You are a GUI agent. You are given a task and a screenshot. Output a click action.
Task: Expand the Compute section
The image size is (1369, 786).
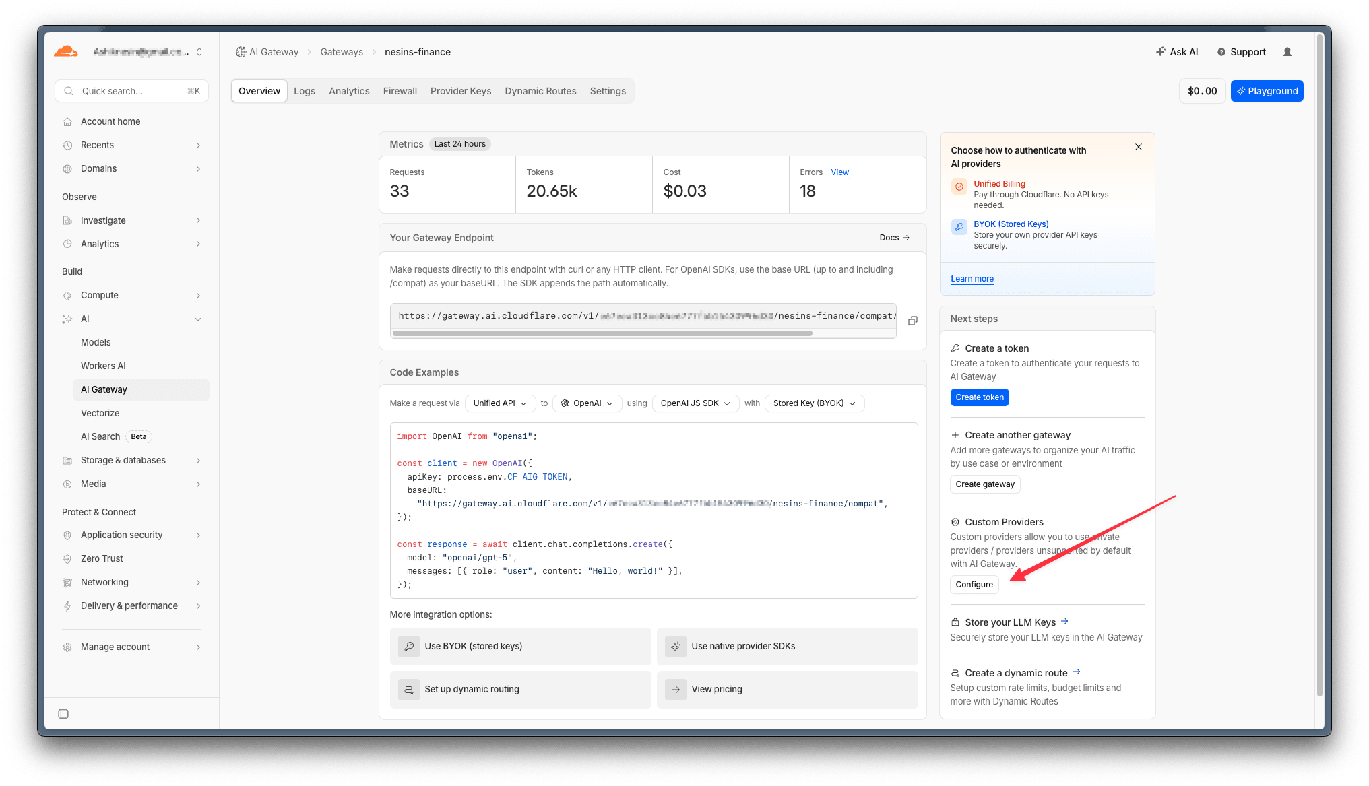[198, 296]
